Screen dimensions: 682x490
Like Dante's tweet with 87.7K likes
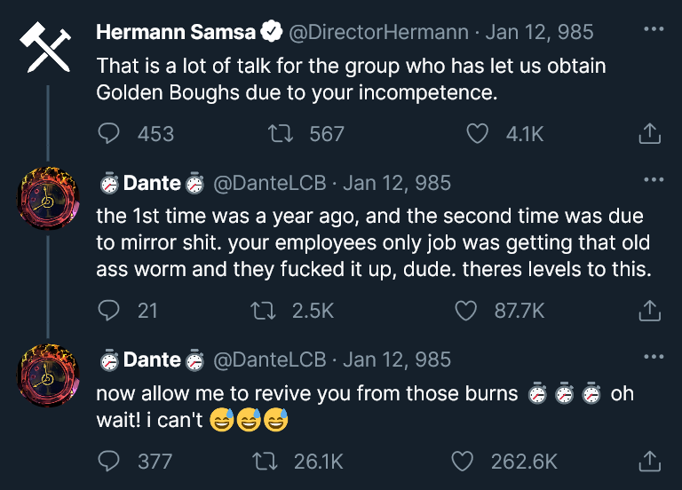pos(465,311)
